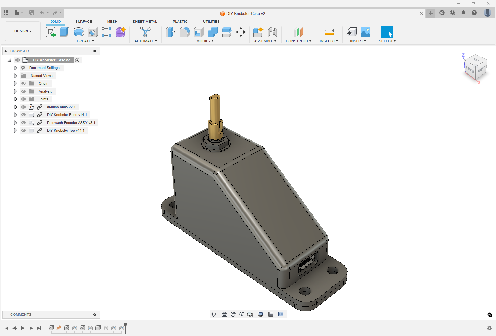Image resolution: width=496 pixels, height=336 pixels.
Task: Select the Extrude tool
Action: pyautogui.click(x=64, y=32)
